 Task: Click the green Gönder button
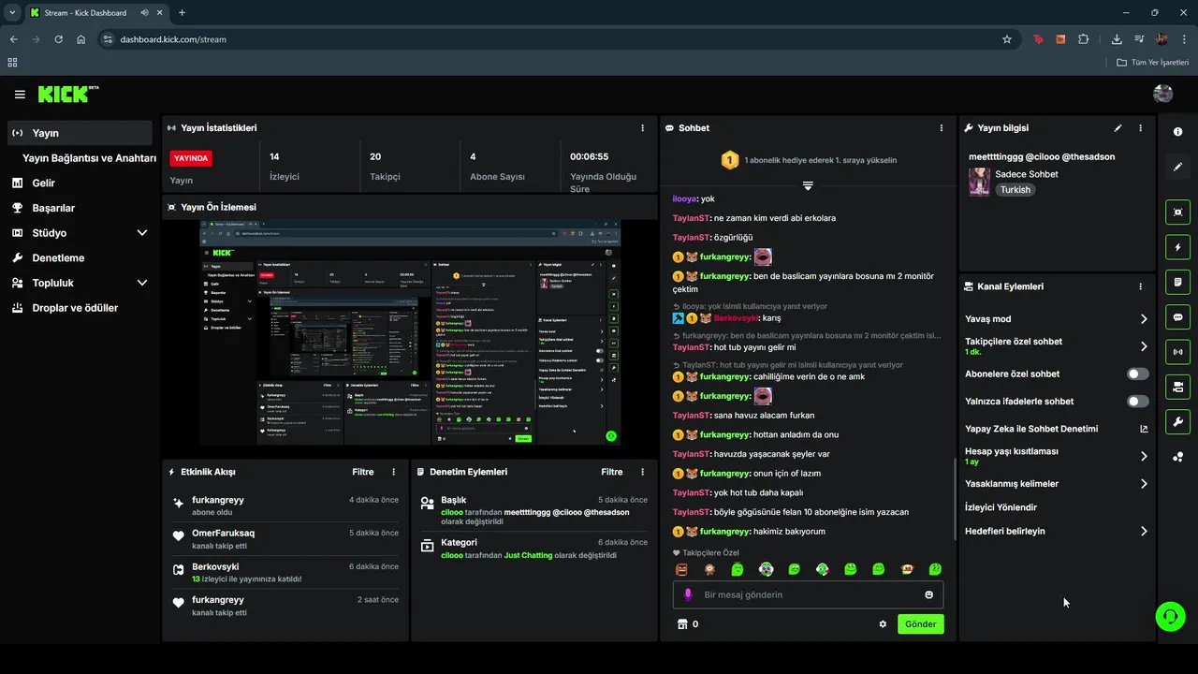coord(921,624)
